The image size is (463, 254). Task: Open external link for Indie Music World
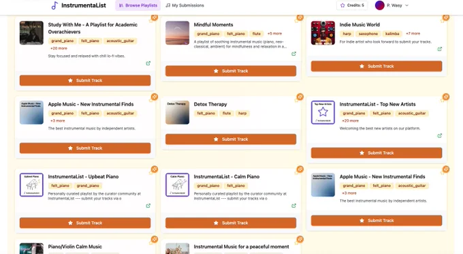(440, 49)
